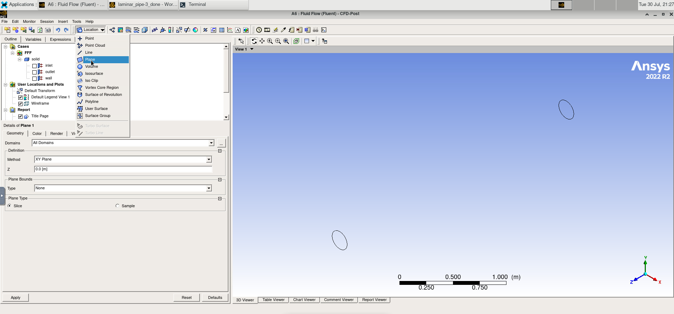
Task: Open the View 1 dropdown arrow
Action: coord(252,49)
